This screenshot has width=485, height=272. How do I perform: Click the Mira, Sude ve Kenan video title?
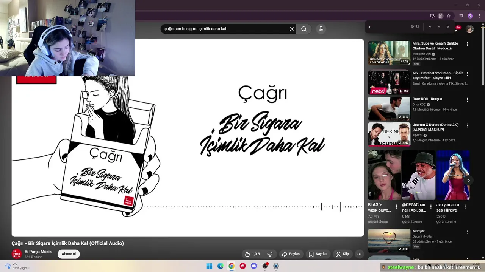pyautogui.click(x=435, y=46)
